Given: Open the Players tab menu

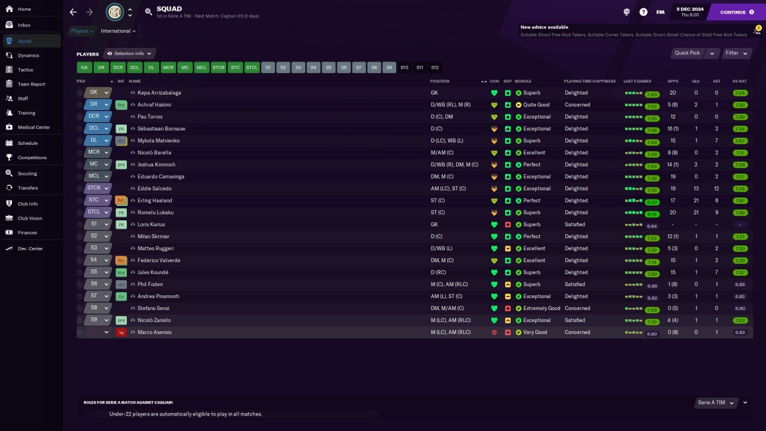Looking at the screenshot, I should (x=82, y=31).
